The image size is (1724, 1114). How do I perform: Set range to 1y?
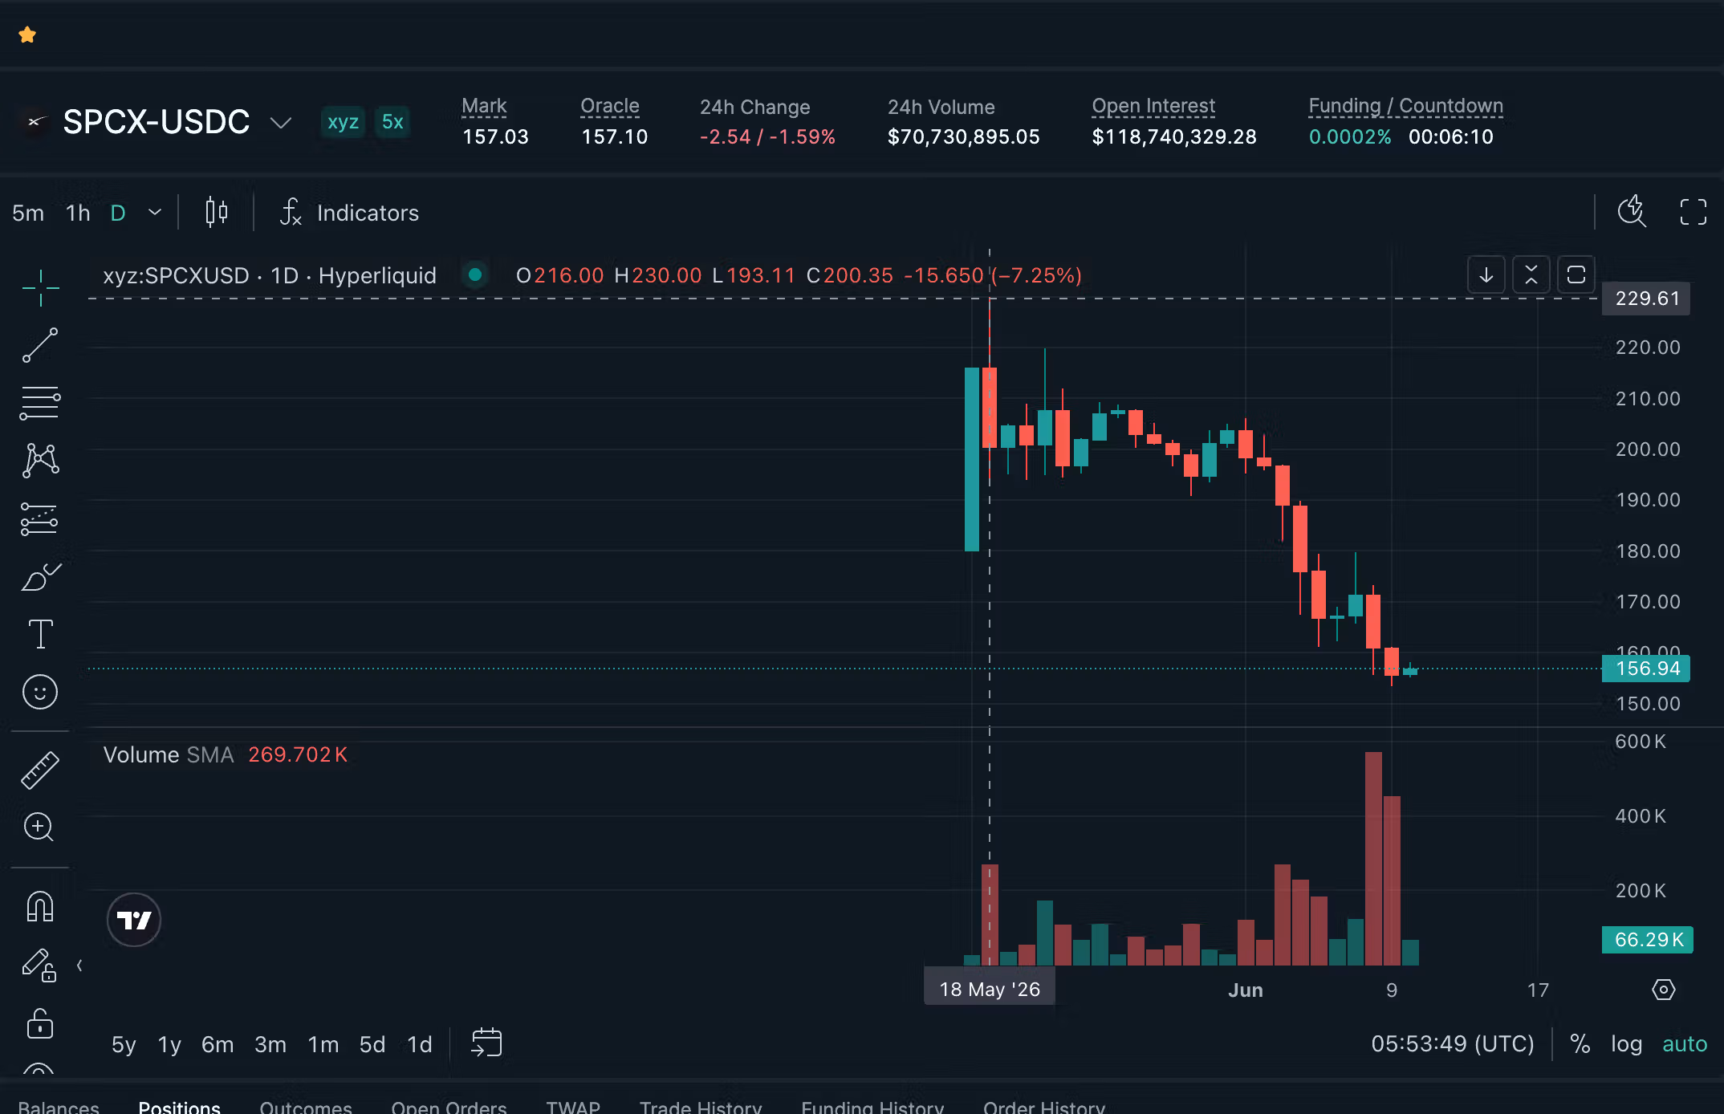pos(169,1044)
